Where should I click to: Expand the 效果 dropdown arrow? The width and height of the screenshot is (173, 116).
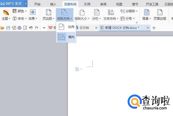point(36,19)
